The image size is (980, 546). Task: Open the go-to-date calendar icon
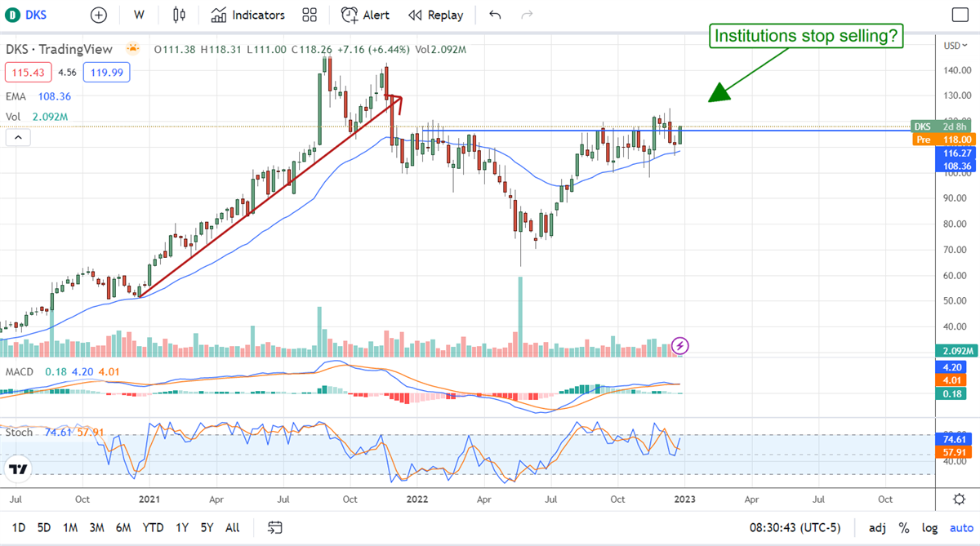(x=274, y=527)
